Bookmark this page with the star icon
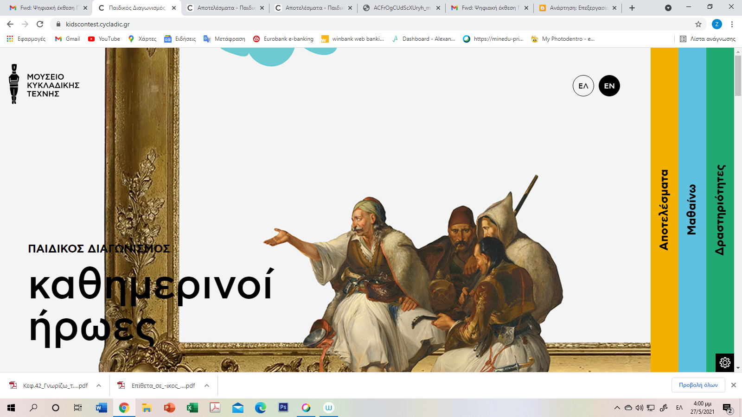The image size is (742, 417). 698,24
